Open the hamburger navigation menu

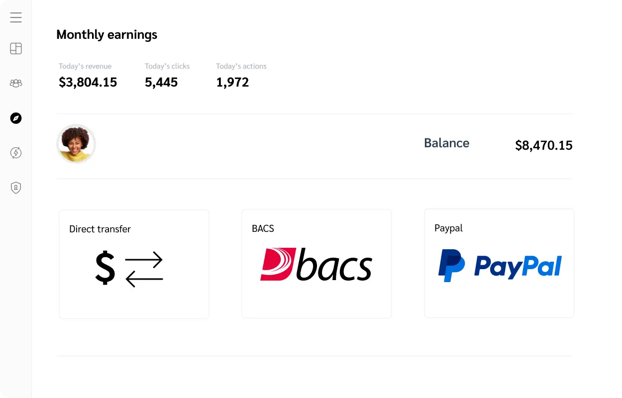pyautogui.click(x=15, y=17)
